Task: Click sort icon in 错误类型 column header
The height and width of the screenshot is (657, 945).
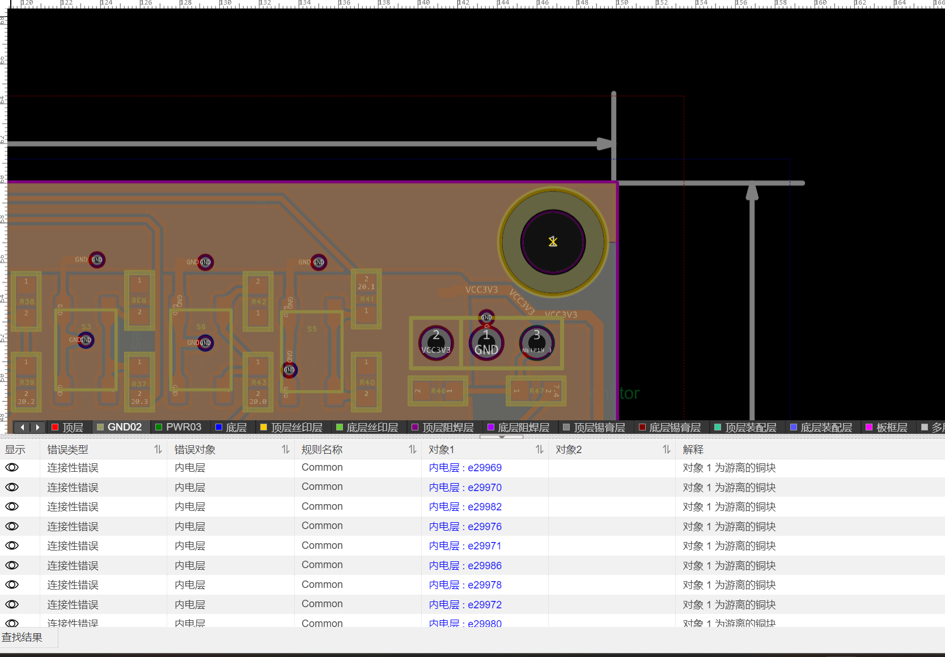Action: (x=158, y=450)
